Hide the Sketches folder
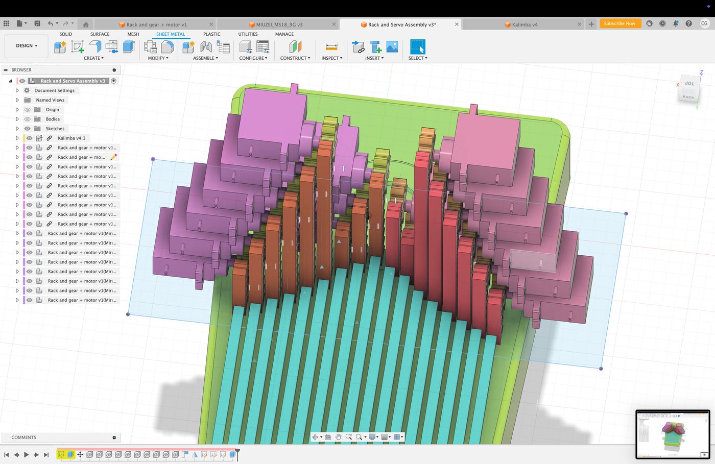 point(28,129)
